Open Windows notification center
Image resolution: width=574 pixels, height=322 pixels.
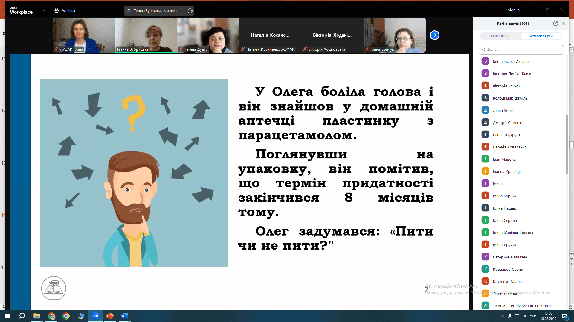pos(565,316)
